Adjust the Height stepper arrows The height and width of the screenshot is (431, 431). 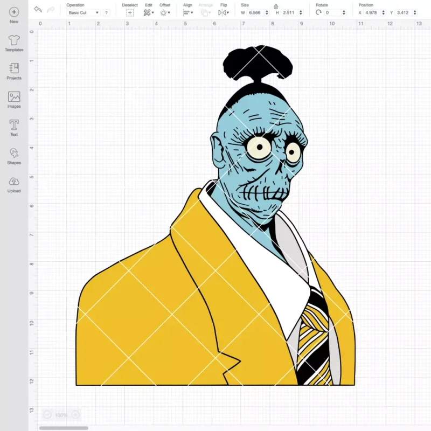pos(301,12)
